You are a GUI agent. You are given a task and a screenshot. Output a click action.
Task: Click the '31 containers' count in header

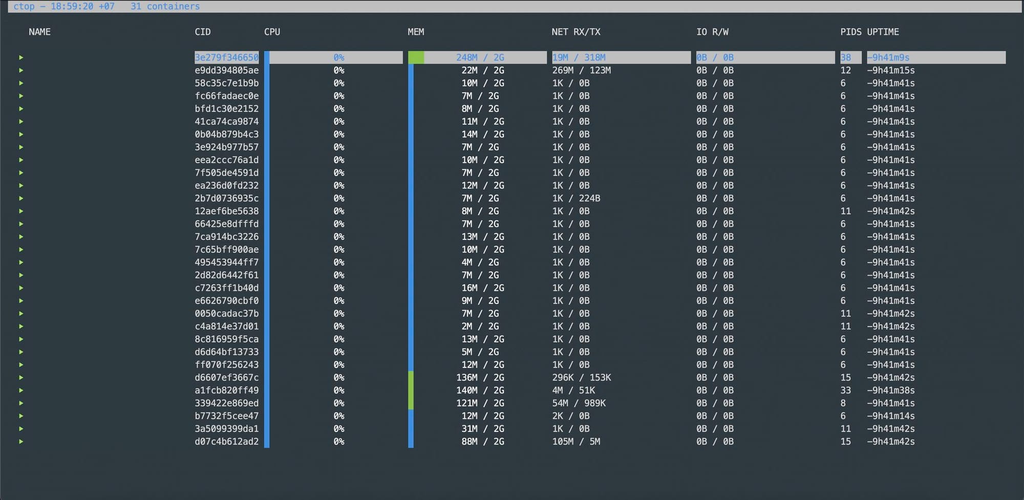point(165,6)
